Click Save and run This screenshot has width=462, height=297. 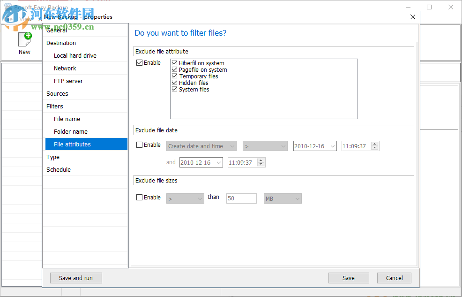(76, 278)
